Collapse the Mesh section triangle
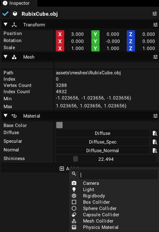Viewport: 159px width, 232px height. [x=6, y=57]
